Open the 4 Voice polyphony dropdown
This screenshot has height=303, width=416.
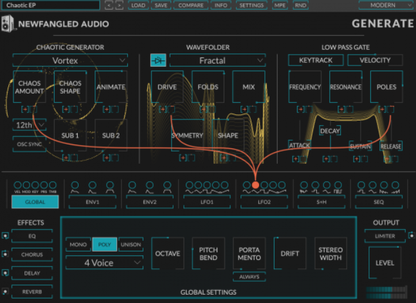[105, 263]
